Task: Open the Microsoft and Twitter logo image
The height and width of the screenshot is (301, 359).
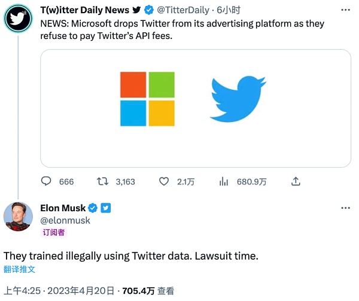Action: coord(195,108)
